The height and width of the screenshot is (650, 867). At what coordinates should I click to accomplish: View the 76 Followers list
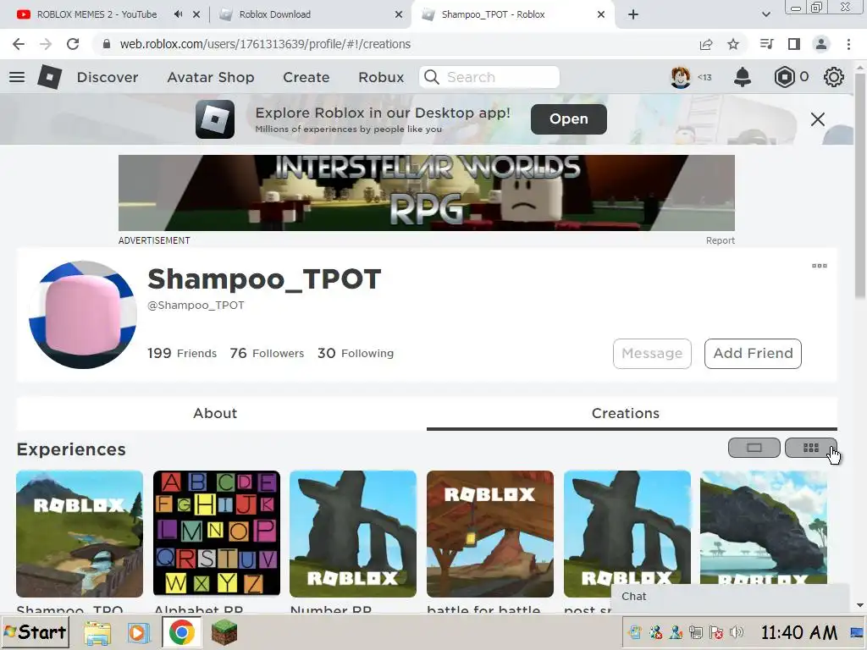pyautogui.click(x=267, y=353)
